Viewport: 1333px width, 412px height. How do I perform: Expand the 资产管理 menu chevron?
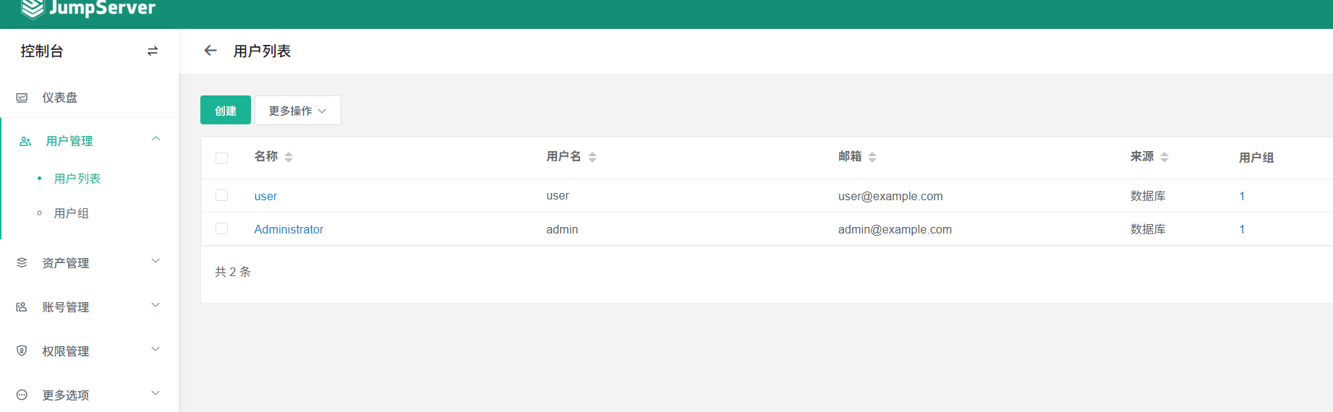(156, 262)
